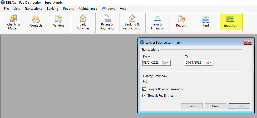Click the To date field 08/31/2022
The image size is (257, 118).
195,63
